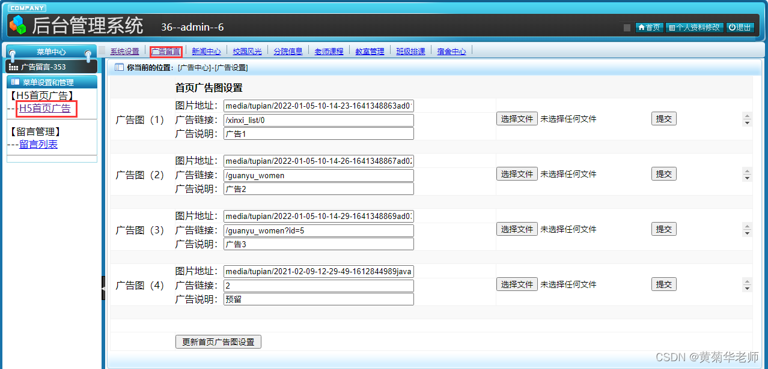Focus 图片地址 field of 广告图（3）

318,217
